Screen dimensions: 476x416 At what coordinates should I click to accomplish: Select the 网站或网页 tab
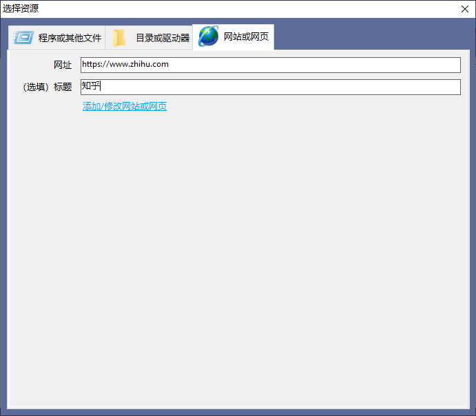233,37
